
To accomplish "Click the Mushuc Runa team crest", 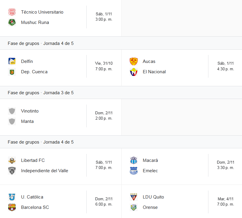I will 12,22.
